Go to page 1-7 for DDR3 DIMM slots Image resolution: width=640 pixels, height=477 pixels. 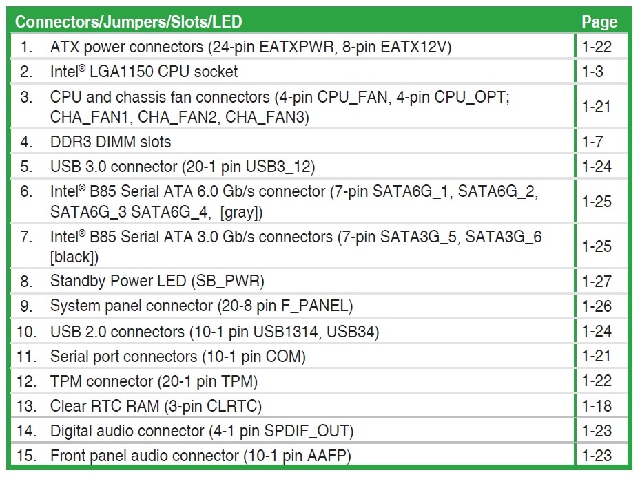click(x=592, y=142)
